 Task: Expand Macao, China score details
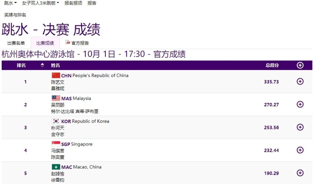(x=300, y=173)
